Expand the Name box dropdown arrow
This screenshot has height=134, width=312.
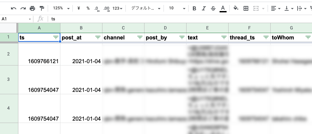pos(30,19)
